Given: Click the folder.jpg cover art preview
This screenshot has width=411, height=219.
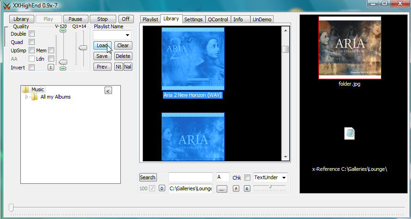Looking at the screenshot, I should click(349, 48).
